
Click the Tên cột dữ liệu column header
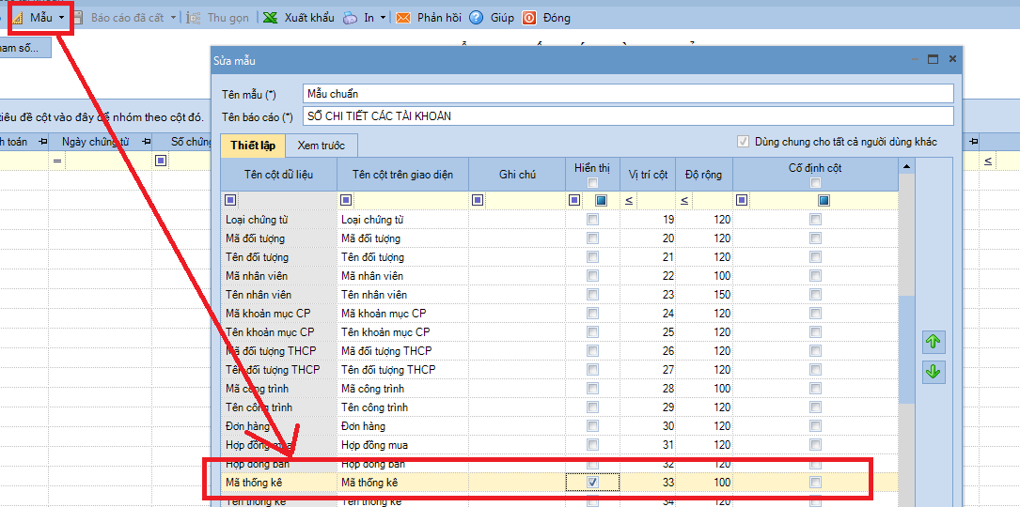278,175
